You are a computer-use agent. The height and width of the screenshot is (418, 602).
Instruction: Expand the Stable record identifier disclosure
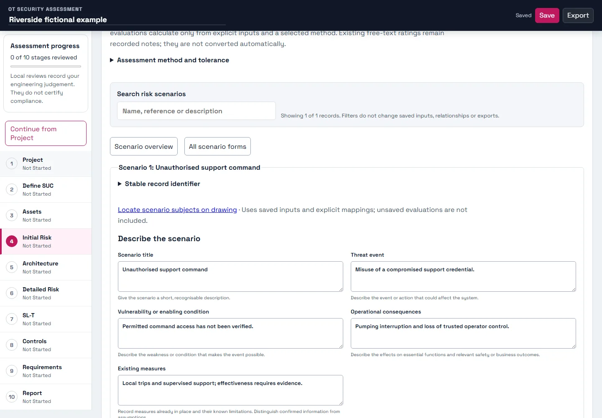(x=159, y=184)
